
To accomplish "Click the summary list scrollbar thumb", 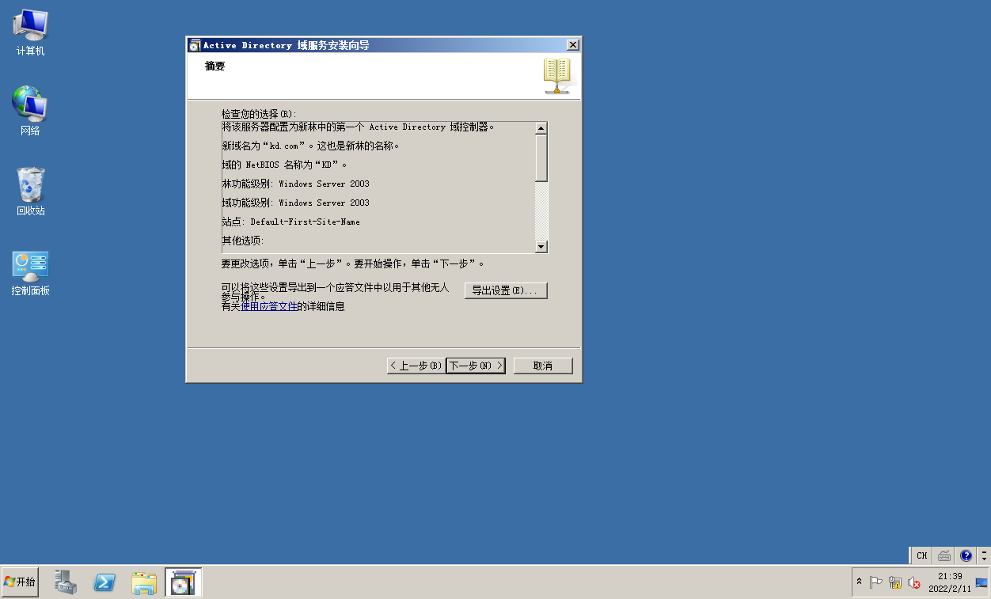I will point(541,158).
